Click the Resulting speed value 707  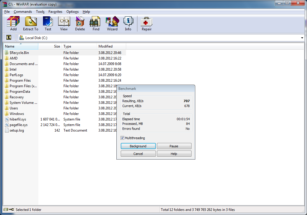point(187,101)
